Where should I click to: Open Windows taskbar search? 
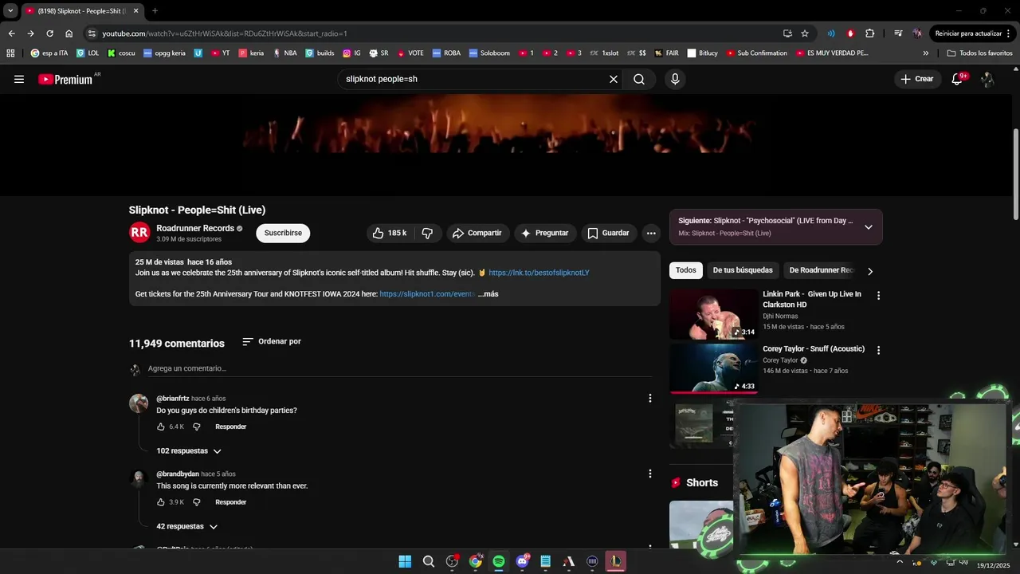pos(429,561)
